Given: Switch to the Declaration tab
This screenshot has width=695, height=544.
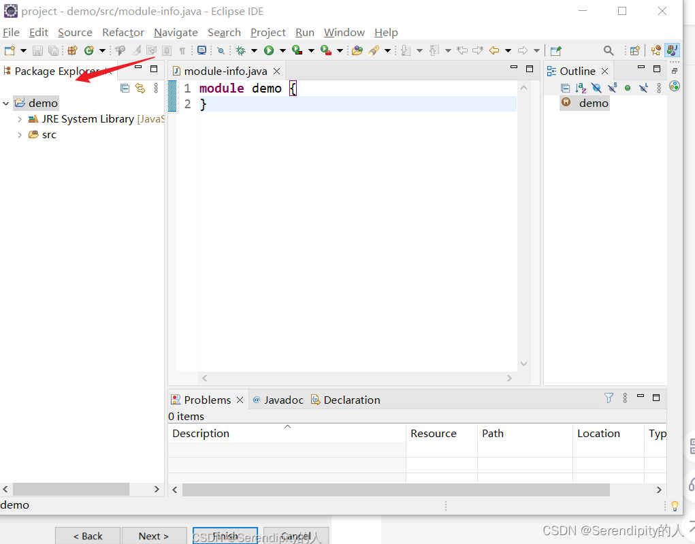Looking at the screenshot, I should click(x=346, y=400).
